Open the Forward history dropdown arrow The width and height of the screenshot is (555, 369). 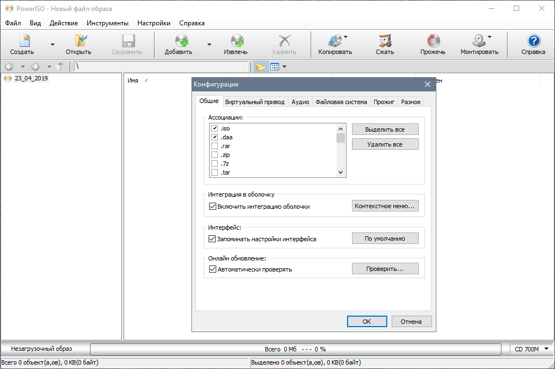coord(49,67)
